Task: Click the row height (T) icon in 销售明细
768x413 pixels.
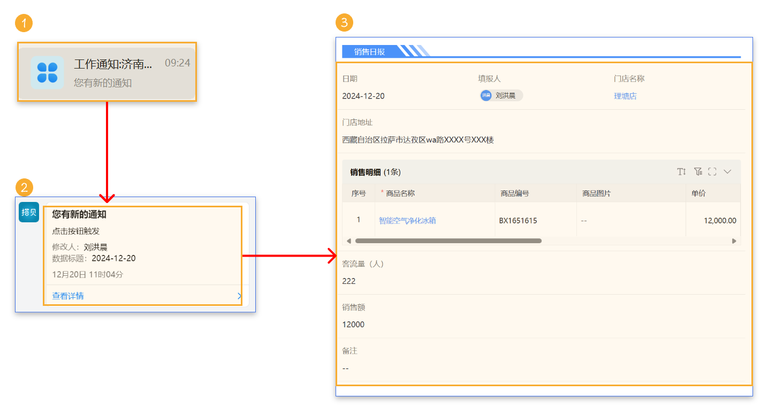Action: click(681, 172)
